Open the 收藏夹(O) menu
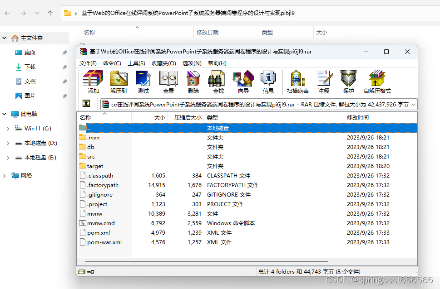The height and width of the screenshot is (289, 440). click(164, 63)
